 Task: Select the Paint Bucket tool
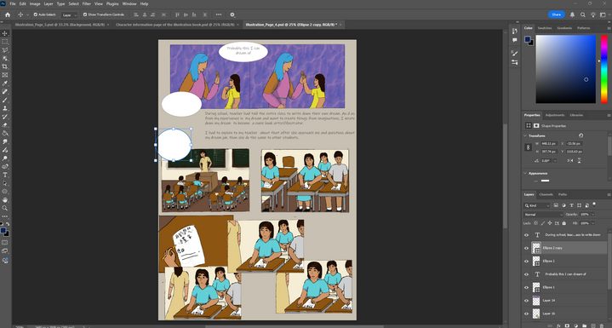coord(5,134)
